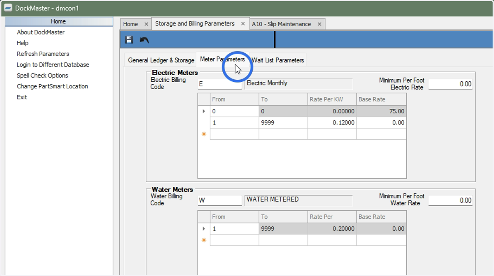
Task: Switch to the Home document tab
Action: point(130,24)
